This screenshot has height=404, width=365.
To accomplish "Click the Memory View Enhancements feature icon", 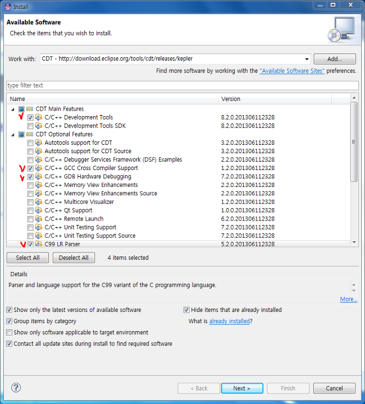I will point(39,185).
